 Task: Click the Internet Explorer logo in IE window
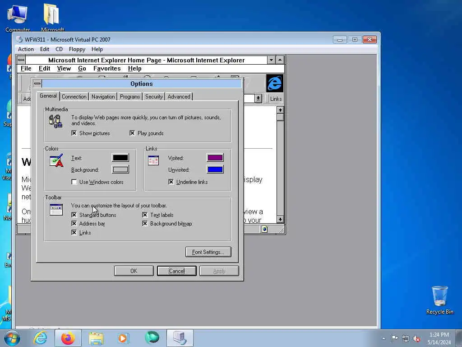click(275, 83)
